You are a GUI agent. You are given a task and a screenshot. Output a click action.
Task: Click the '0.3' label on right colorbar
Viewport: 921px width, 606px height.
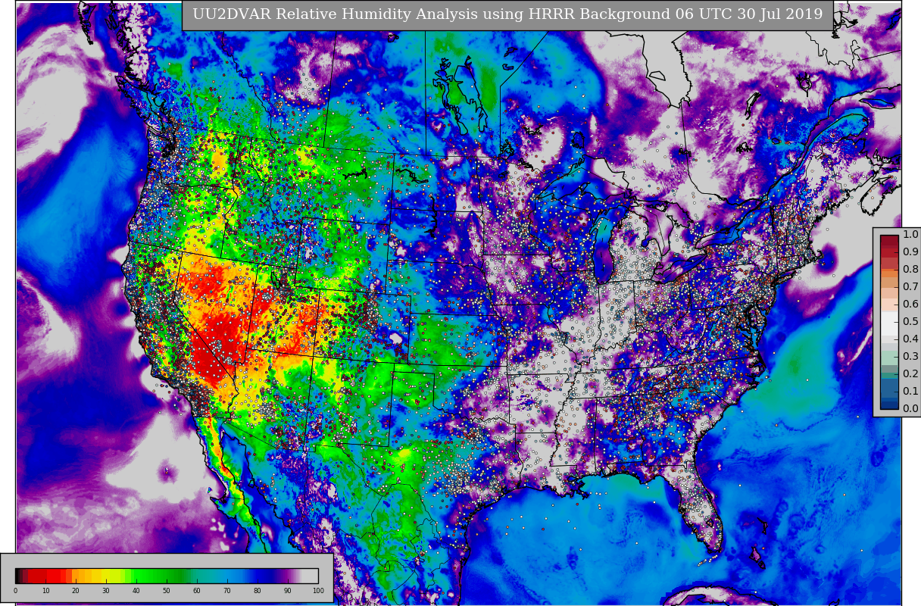910,357
